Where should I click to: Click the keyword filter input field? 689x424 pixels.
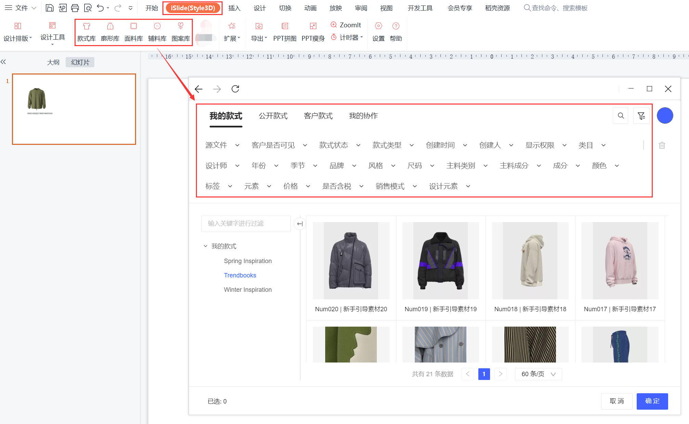point(246,223)
